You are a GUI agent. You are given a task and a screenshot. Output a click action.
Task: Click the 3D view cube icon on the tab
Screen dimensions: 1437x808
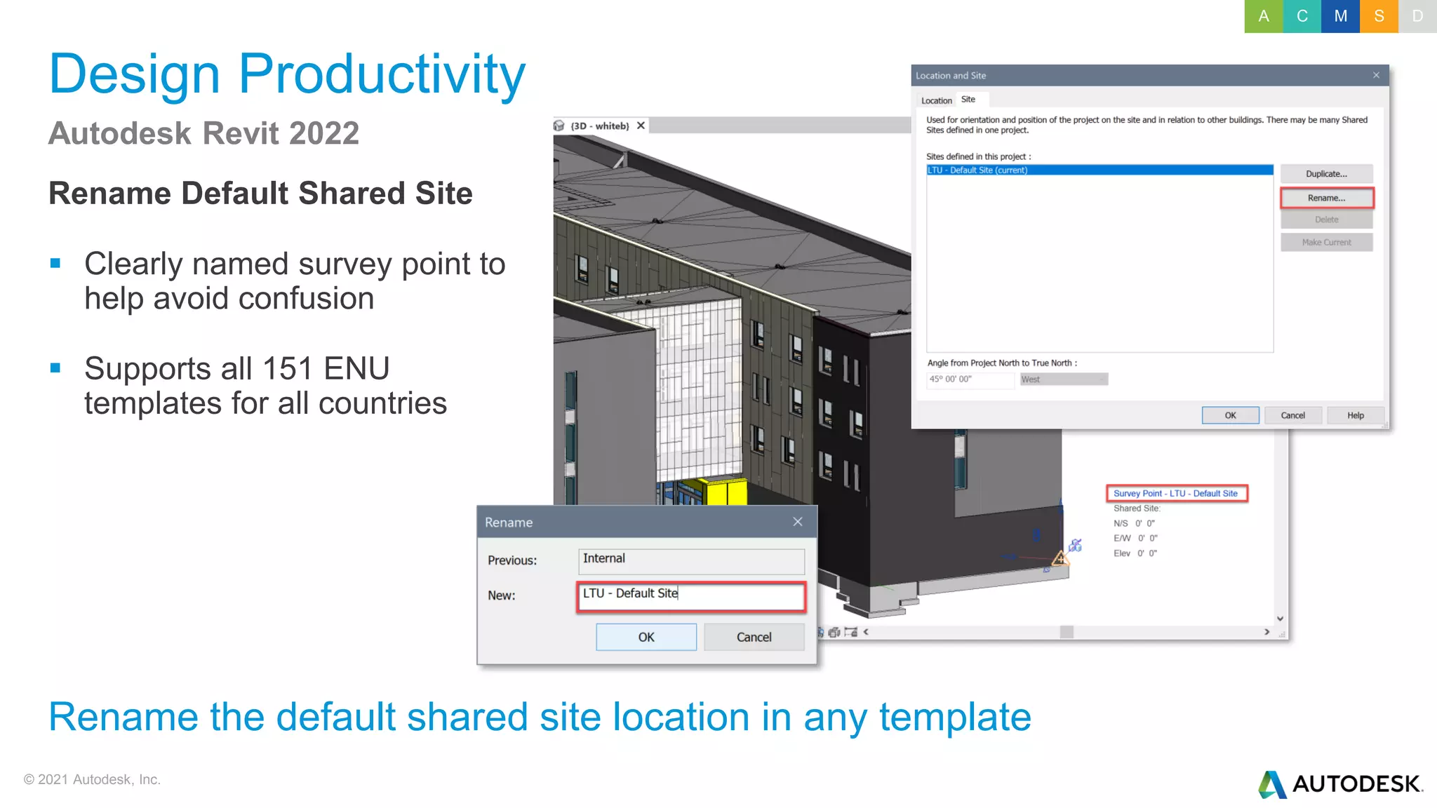(559, 126)
